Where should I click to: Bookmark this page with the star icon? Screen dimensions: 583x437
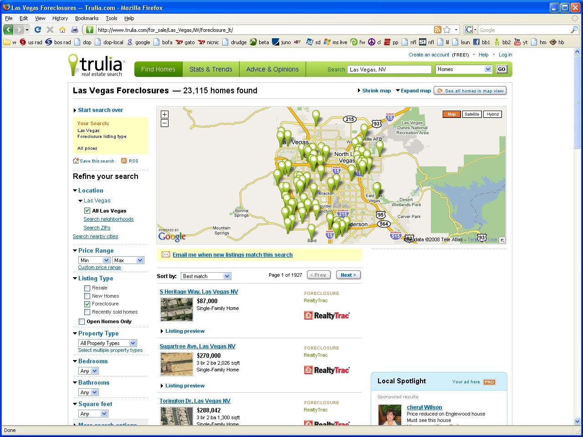447,30
